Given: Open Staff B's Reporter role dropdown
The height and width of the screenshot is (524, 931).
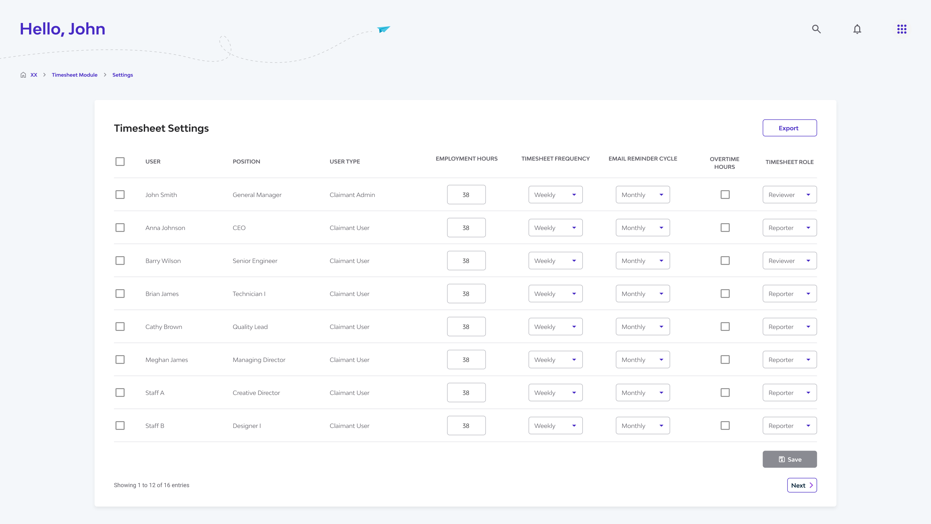Looking at the screenshot, I should [x=789, y=426].
